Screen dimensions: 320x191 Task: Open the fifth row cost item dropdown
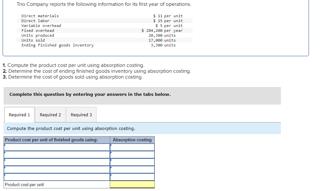(x=56, y=177)
